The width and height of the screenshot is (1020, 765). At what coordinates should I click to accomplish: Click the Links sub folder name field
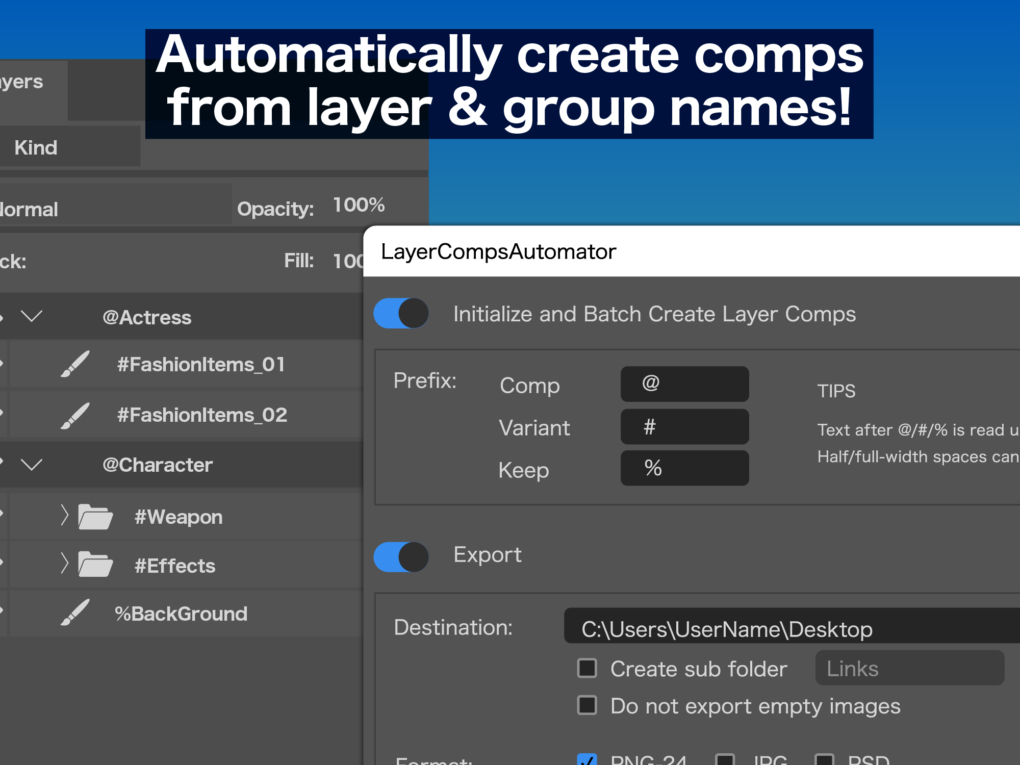point(910,668)
